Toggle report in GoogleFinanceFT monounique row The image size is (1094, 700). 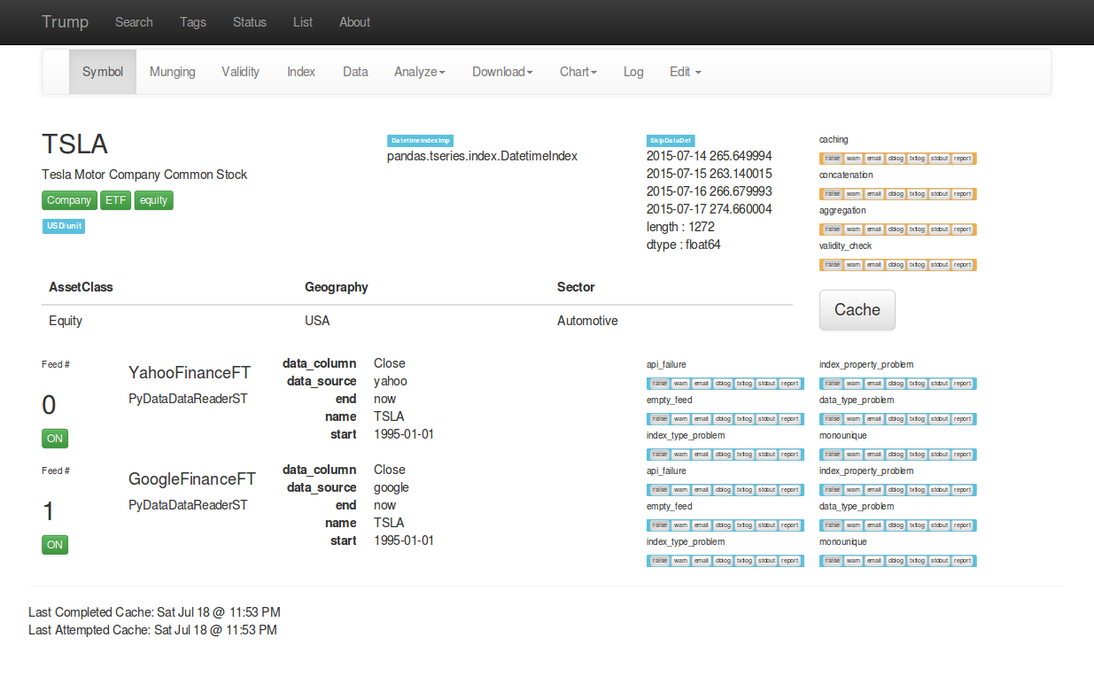click(962, 561)
